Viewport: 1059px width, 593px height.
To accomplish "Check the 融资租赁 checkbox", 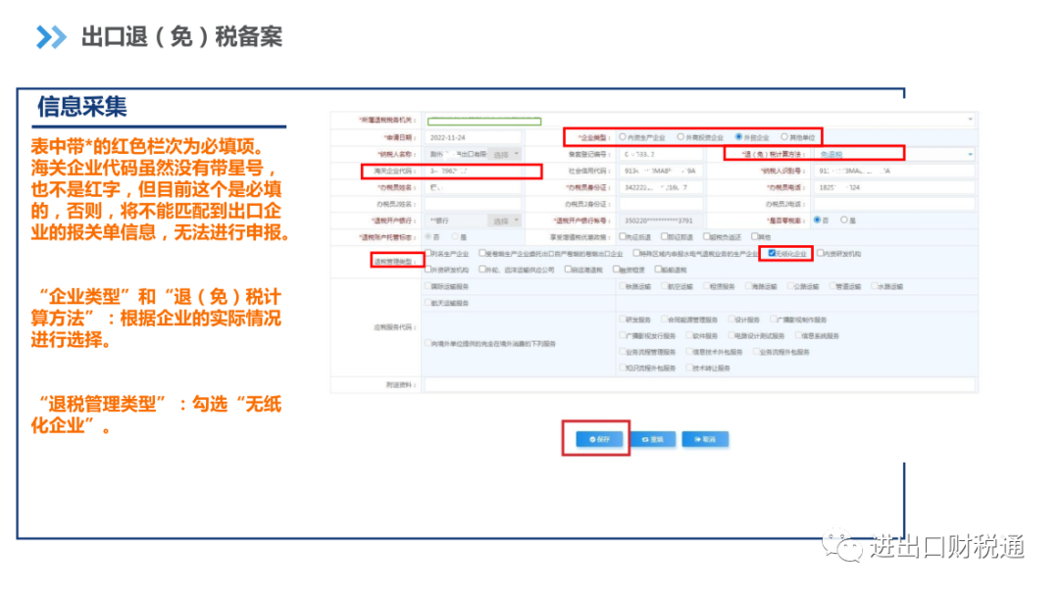I will coord(616,270).
